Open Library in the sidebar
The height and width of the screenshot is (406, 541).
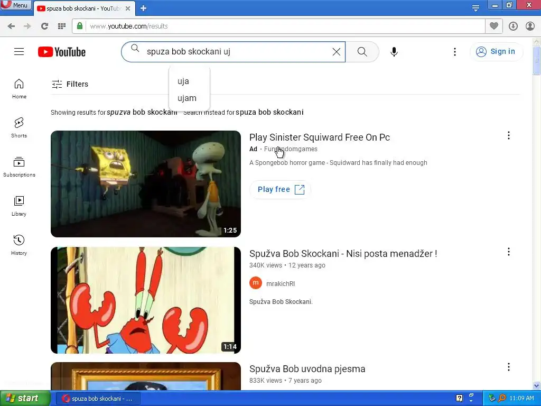pos(19,206)
